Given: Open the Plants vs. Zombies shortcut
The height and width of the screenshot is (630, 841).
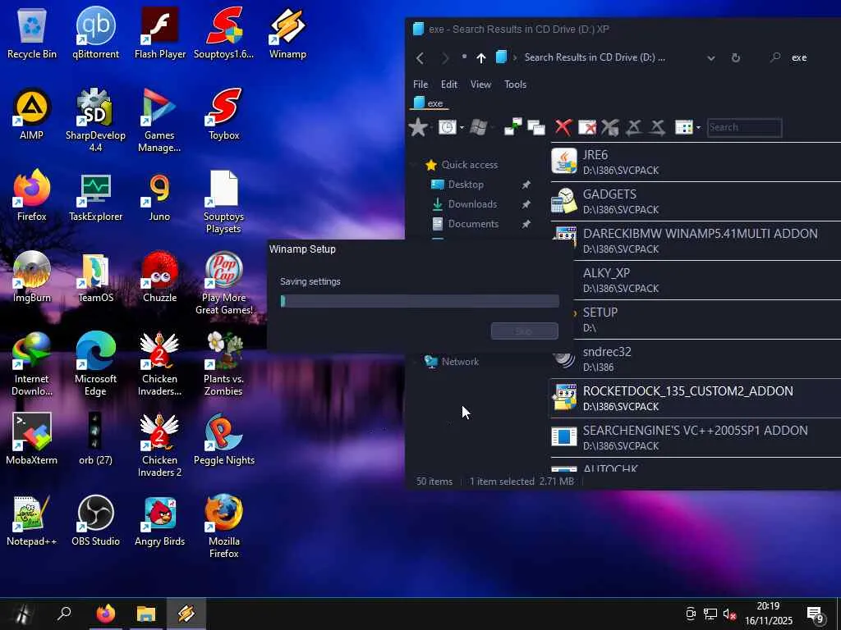Looking at the screenshot, I should pyautogui.click(x=223, y=363).
